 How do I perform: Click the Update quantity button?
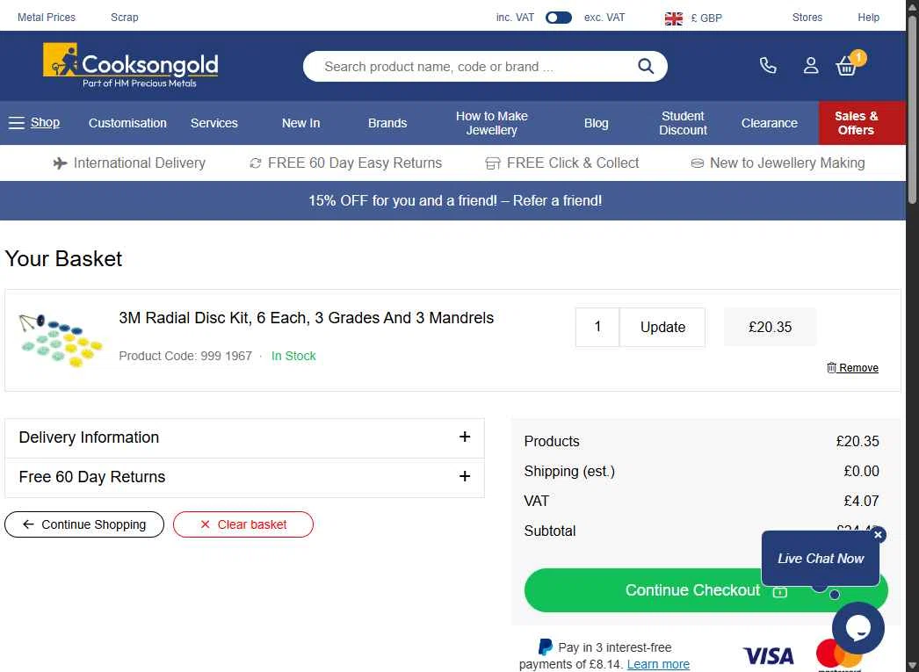[662, 327]
